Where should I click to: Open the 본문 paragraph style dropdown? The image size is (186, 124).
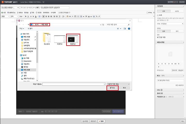click(5, 17)
